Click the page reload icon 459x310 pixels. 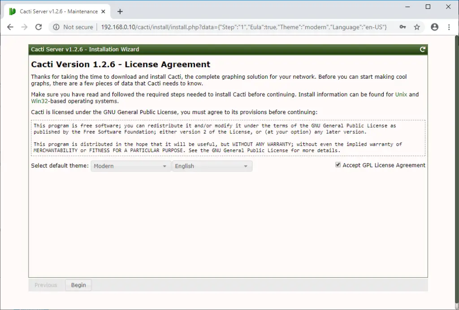pos(39,27)
